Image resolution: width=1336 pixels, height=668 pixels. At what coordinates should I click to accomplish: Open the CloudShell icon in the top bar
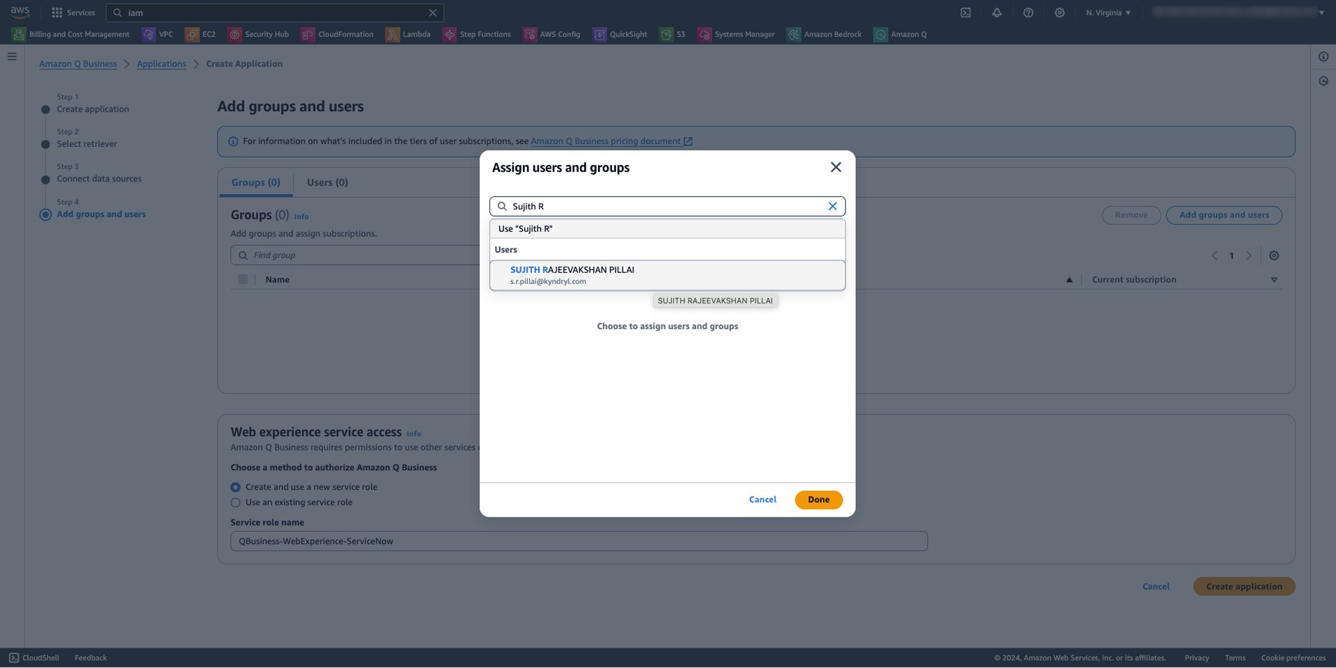pos(965,12)
